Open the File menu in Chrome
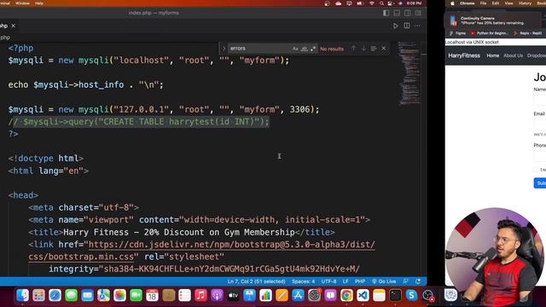Screen dimensions: 546x307 [483, 3]
